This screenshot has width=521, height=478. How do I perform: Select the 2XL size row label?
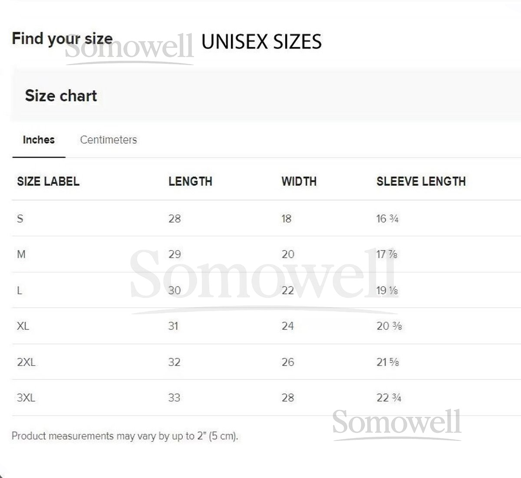tap(26, 362)
